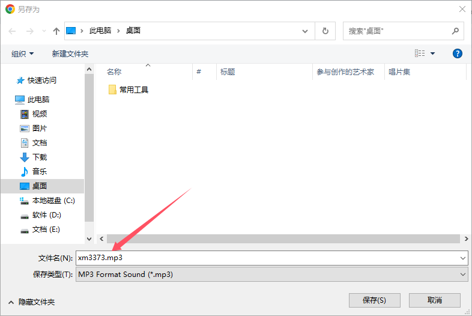472x316 pixels.
Task: Expand the address bar history dropdown
Action: coord(306,31)
